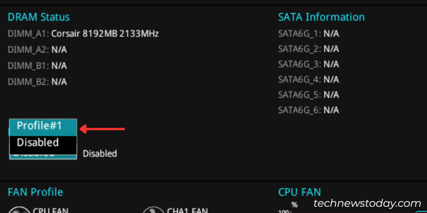Click the partially hidden dropdown box beneath the list
This screenshot has width=427, height=213.
[x=43, y=156]
